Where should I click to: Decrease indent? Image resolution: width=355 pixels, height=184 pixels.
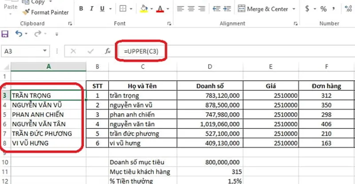point(217,9)
